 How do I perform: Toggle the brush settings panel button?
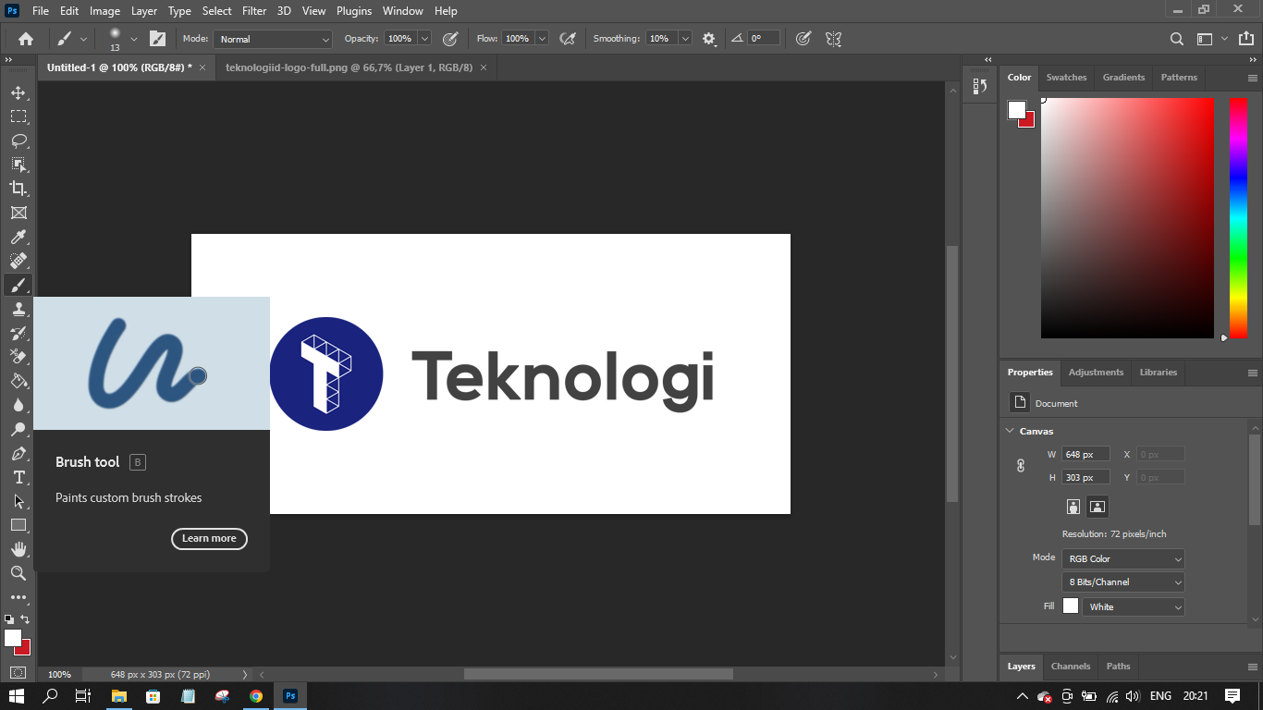[x=157, y=39]
